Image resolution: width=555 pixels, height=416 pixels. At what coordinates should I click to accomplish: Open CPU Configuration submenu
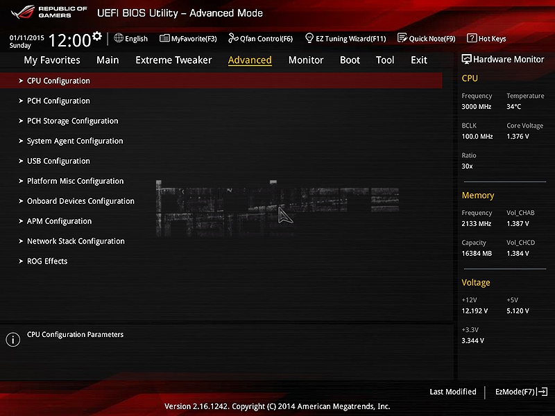pos(221,80)
